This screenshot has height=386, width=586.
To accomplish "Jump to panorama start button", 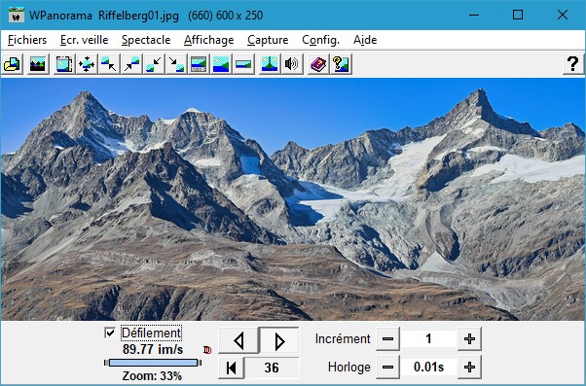I will [x=232, y=368].
